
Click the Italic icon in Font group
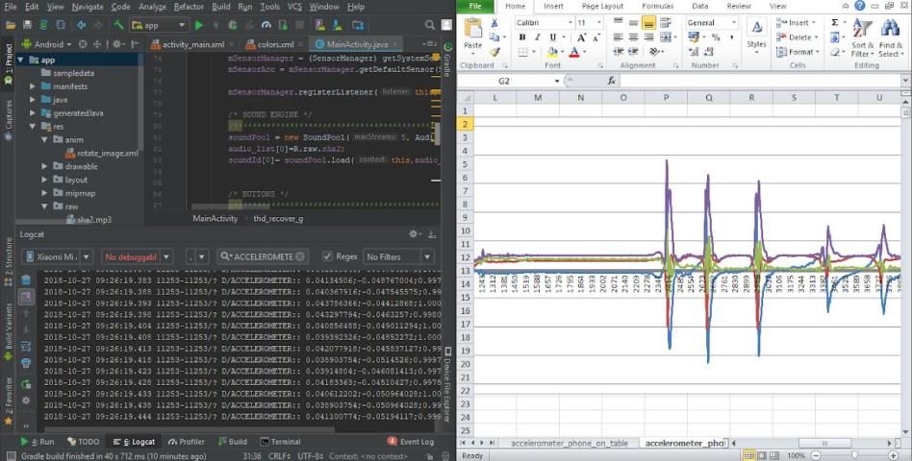(539, 37)
